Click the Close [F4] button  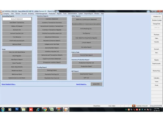(96, 84)
